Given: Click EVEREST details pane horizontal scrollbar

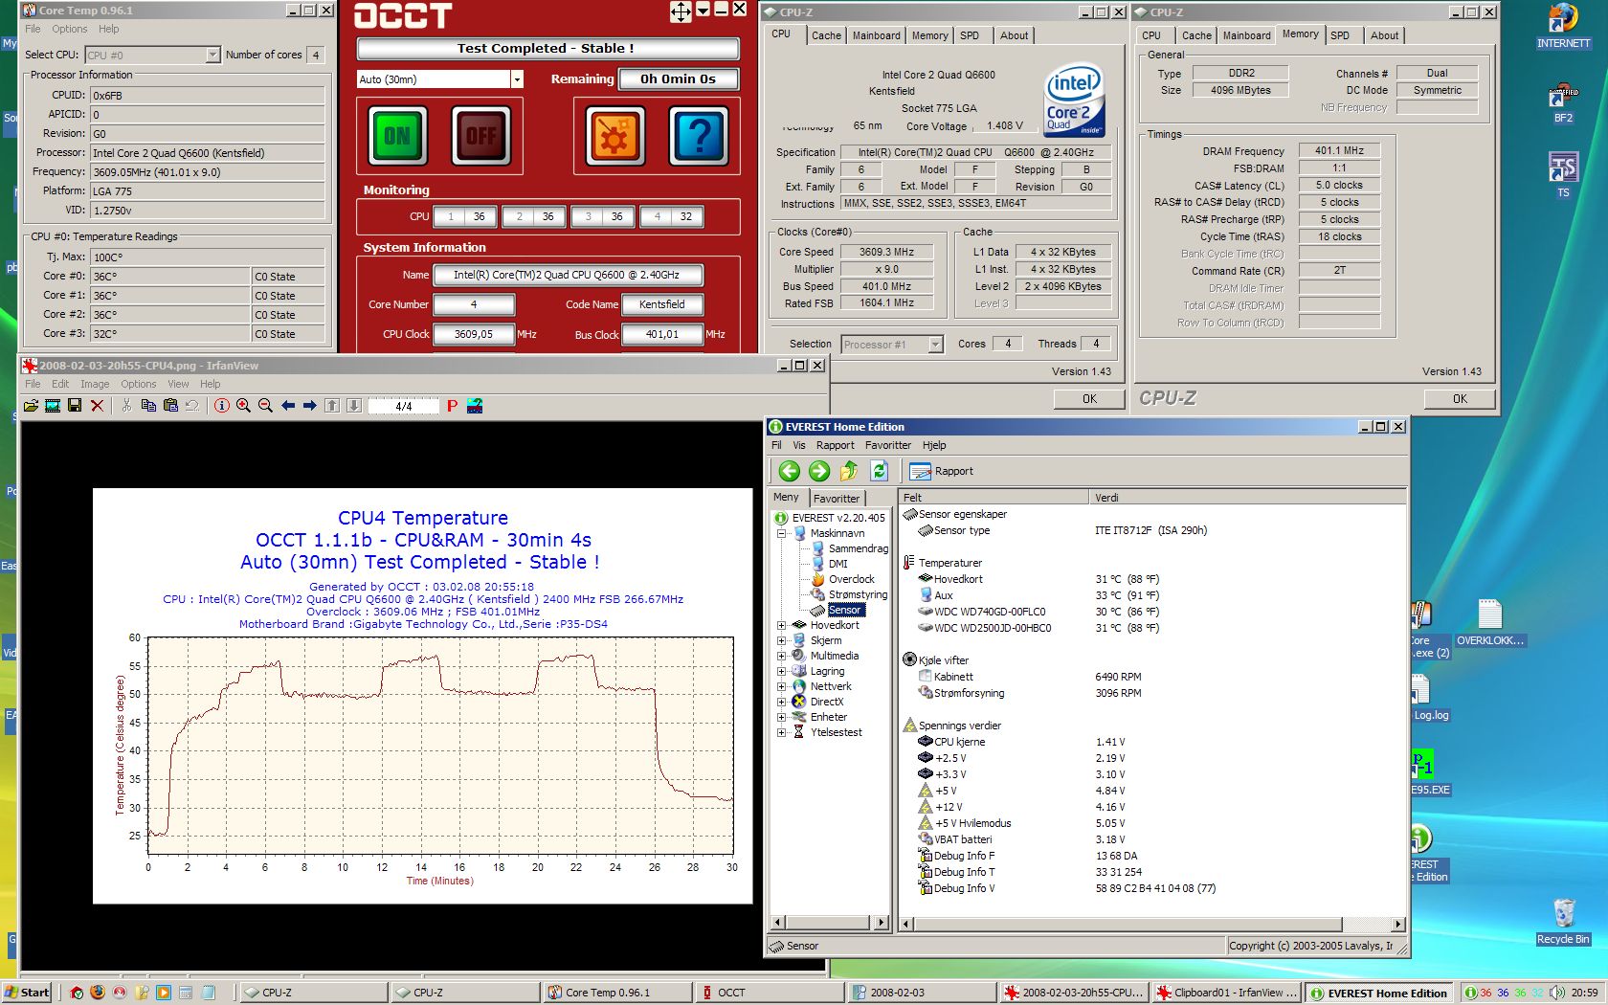Looking at the screenshot, I should tap(1152, 925).
